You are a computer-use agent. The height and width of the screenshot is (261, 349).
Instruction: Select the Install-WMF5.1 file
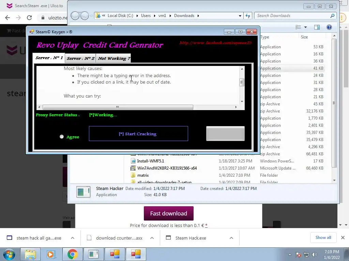click(150, 161)
